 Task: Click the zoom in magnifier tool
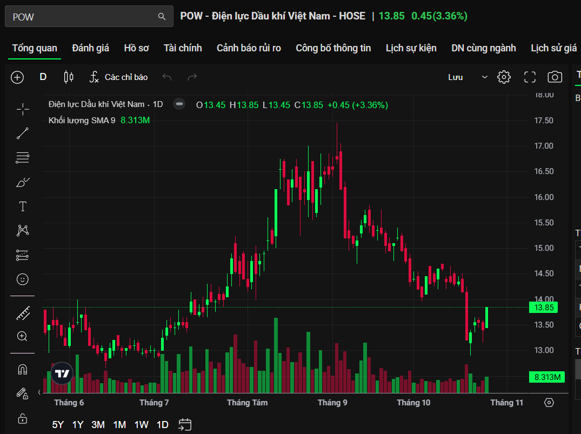pos(23,336)
